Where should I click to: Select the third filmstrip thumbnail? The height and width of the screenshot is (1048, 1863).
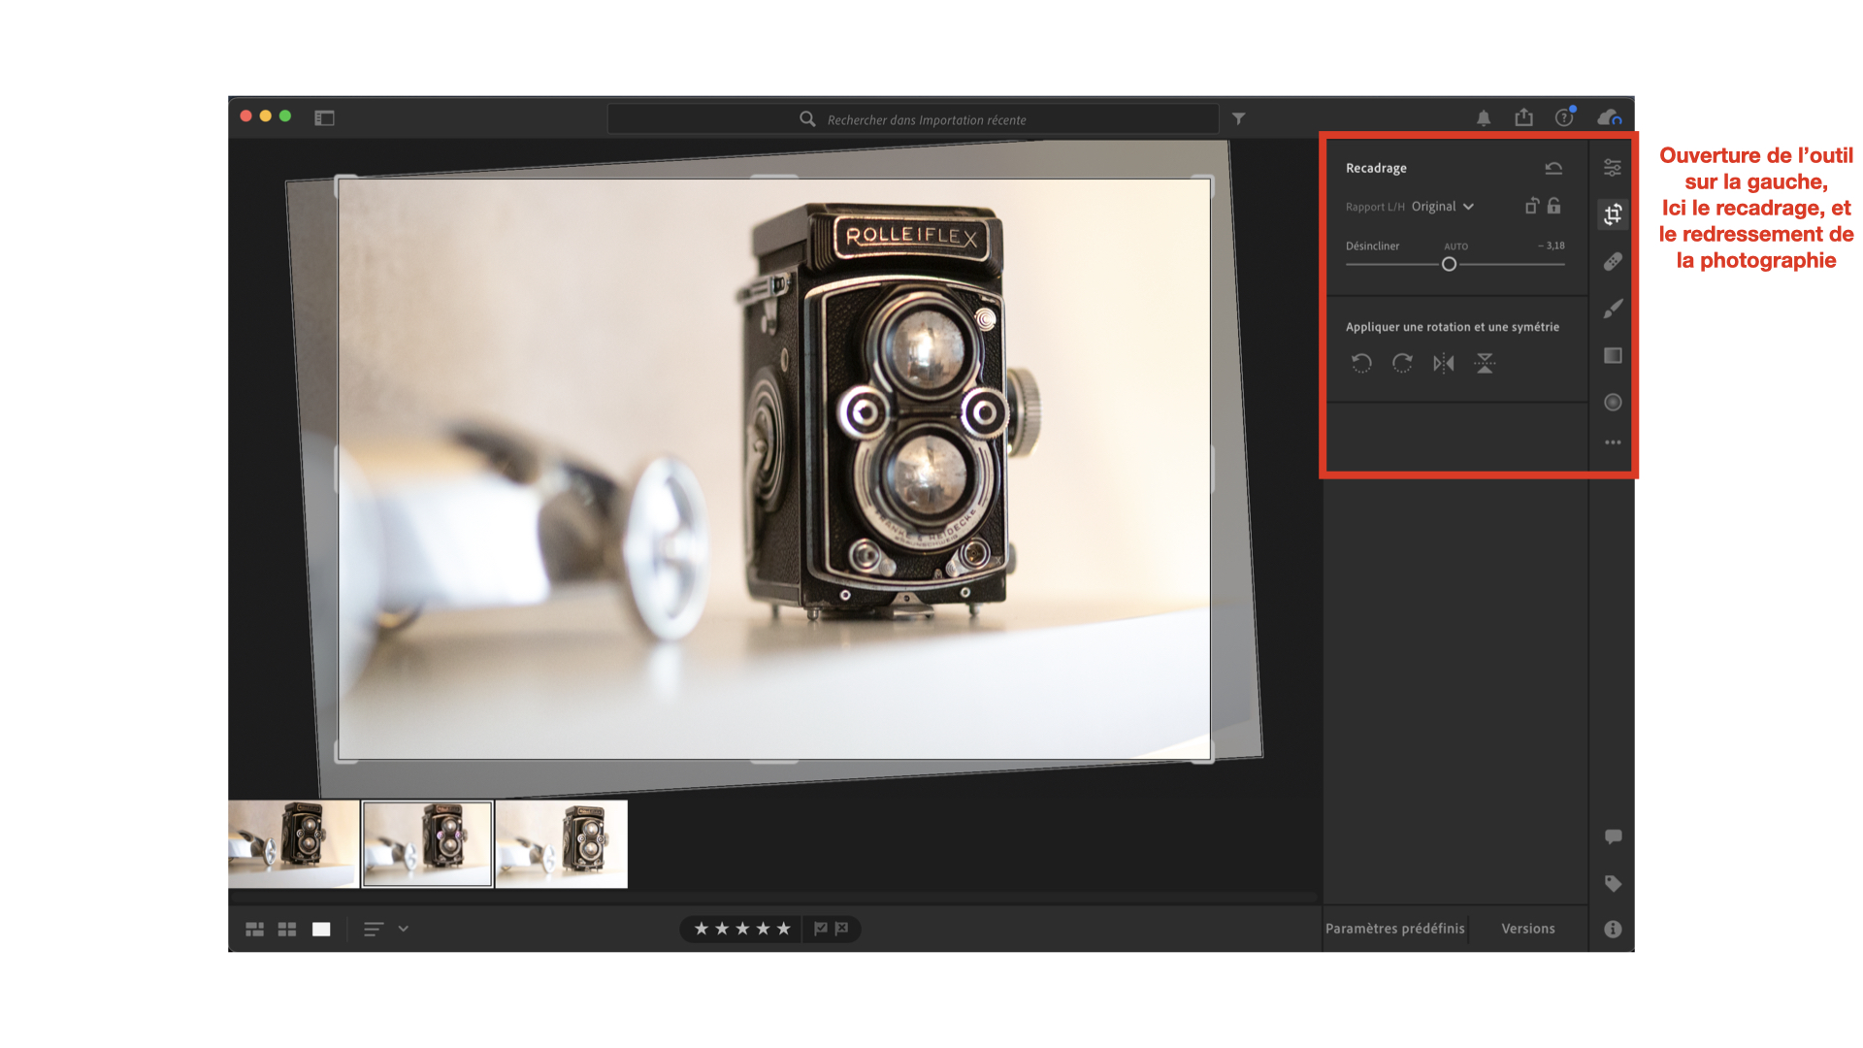click(x=562, y=843)
